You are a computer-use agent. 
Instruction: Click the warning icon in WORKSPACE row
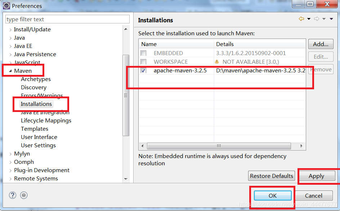coord(217,62)
